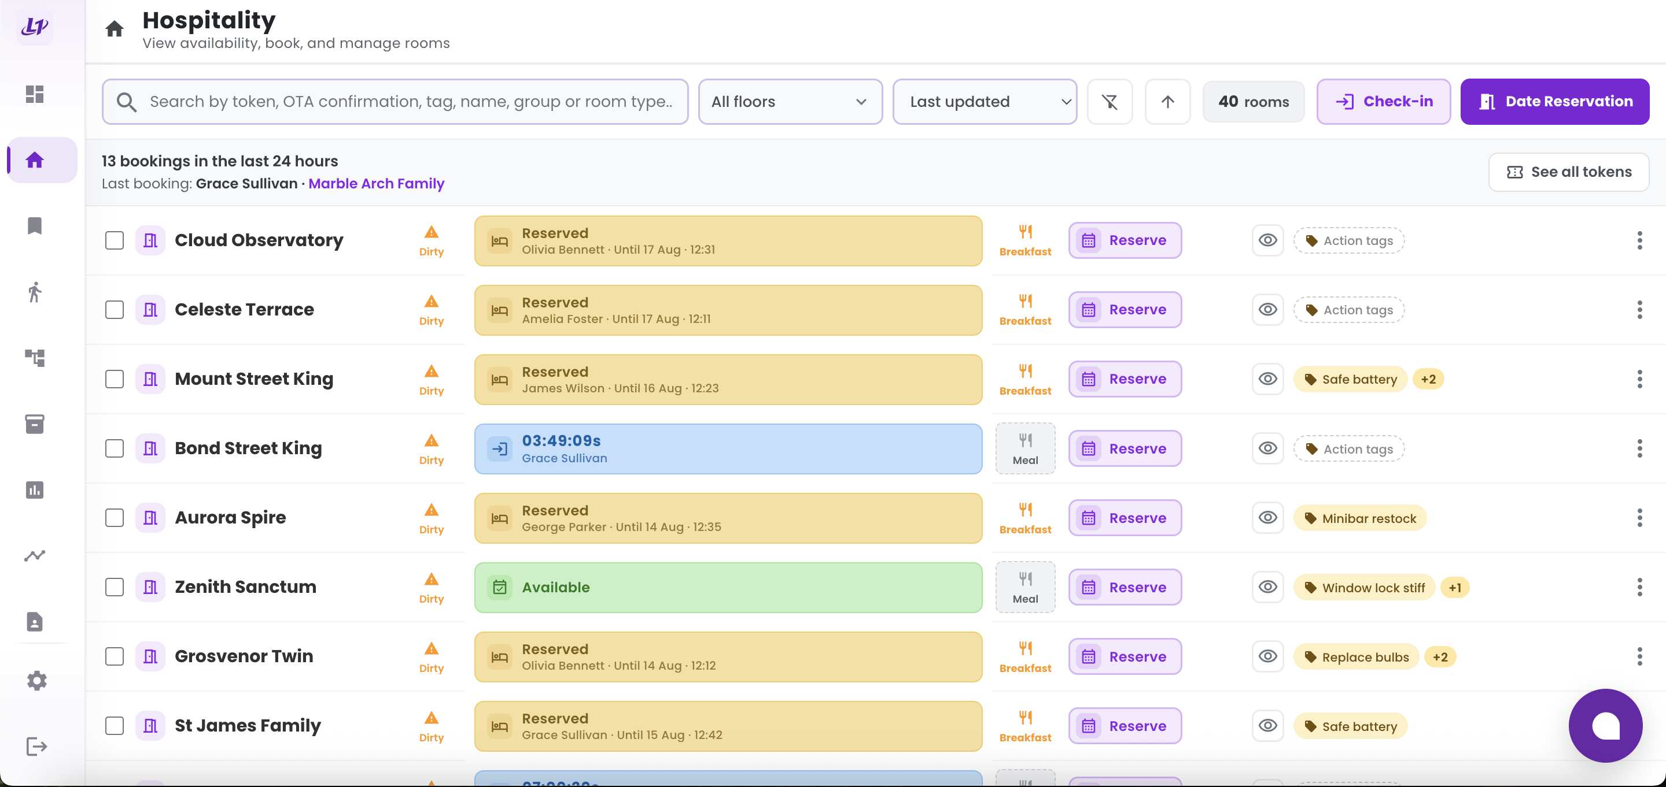
Task: Click the Check-in button
Action: click(x=1383, y=102)
